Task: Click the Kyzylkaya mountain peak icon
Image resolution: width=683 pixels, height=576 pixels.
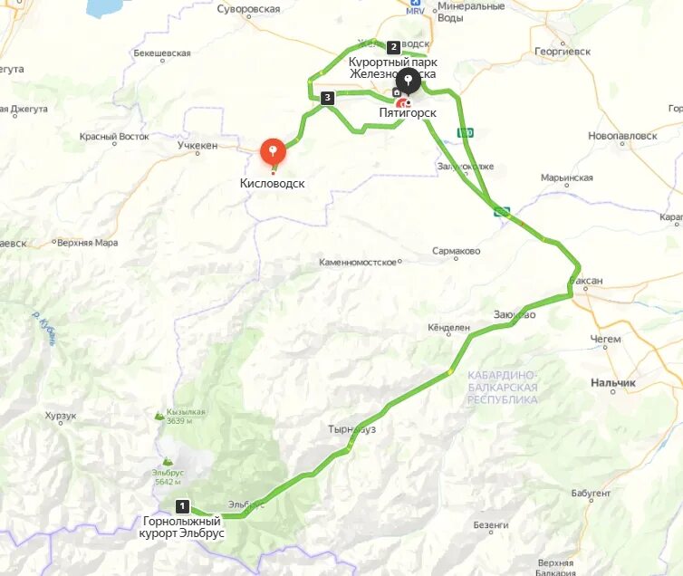Action: tap(159, 416)
